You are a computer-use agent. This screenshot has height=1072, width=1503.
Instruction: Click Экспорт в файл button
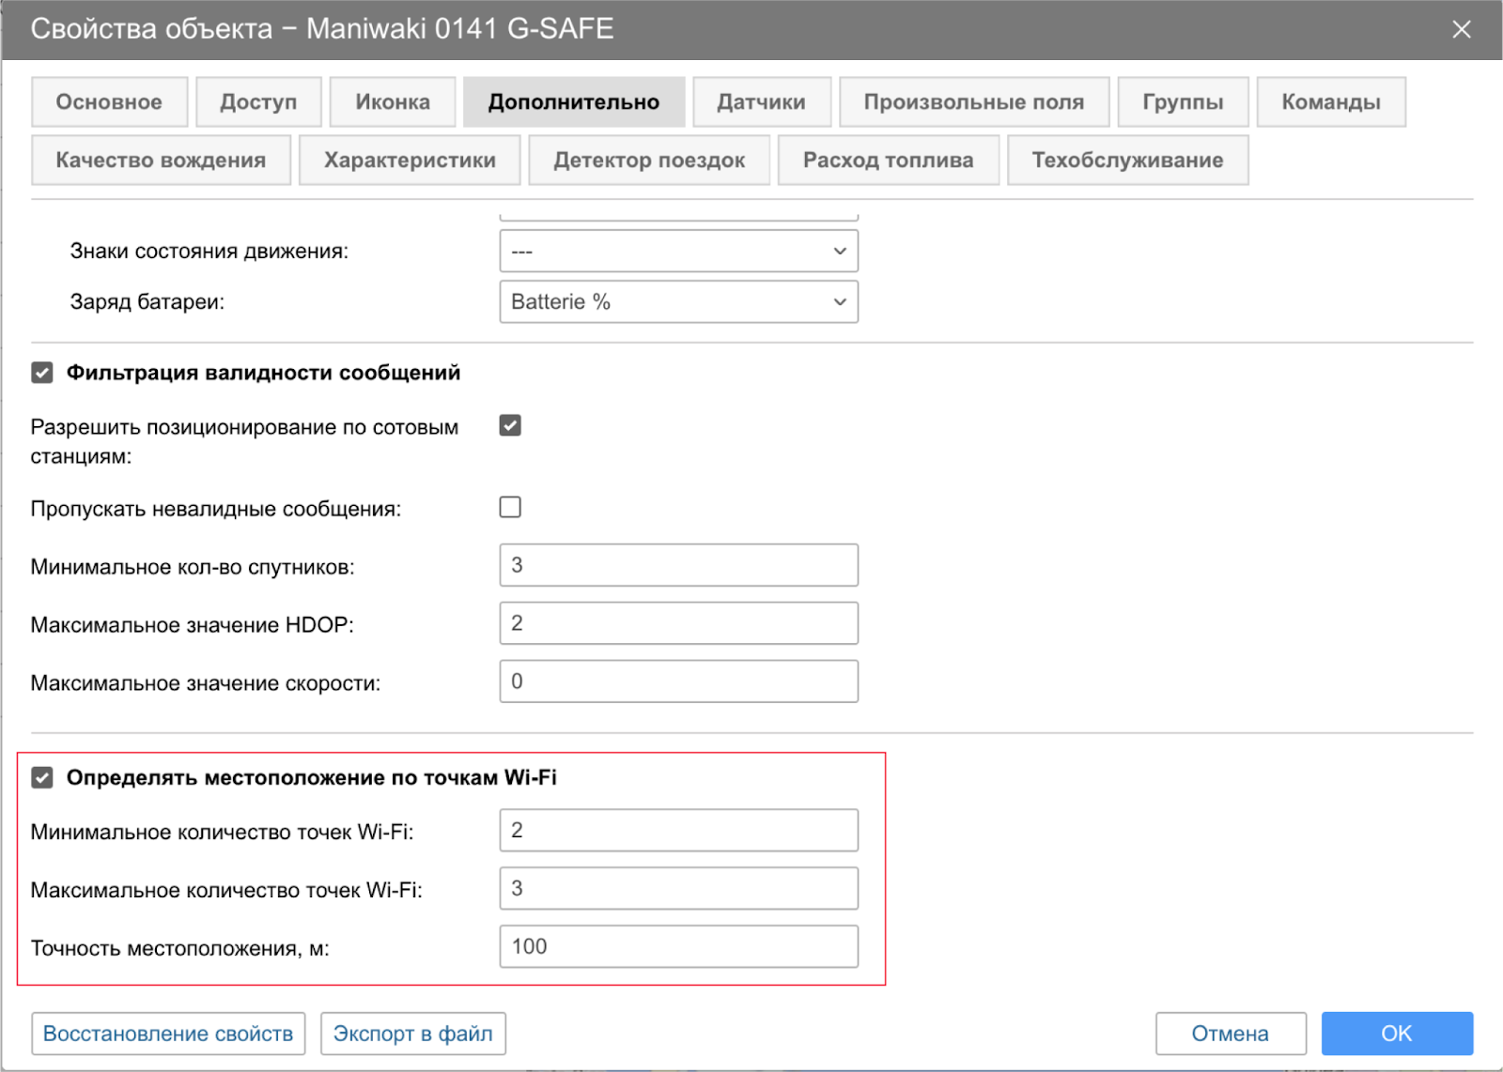click(412, 1034)
